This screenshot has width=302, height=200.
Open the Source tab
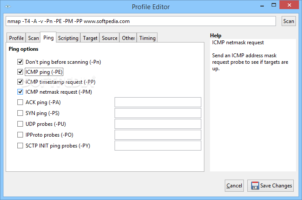[109, 38]
